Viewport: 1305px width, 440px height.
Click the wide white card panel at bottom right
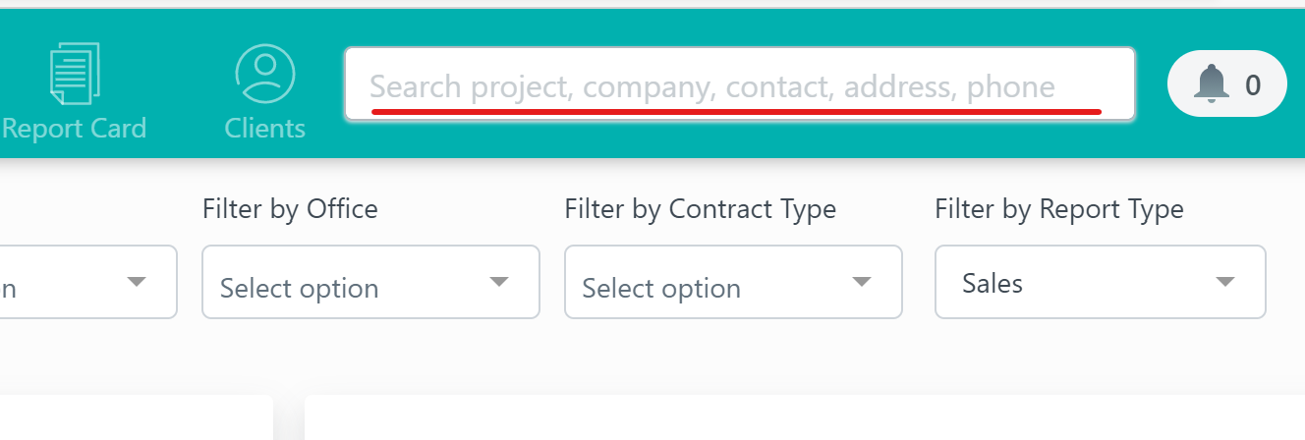(805, 417)
